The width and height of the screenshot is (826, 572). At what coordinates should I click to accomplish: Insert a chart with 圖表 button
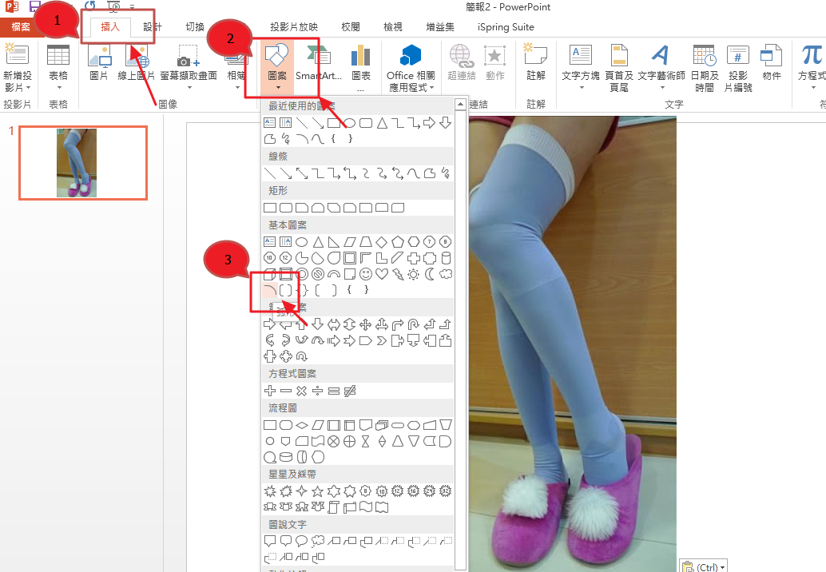pyautogui.click(x=361, y=67)
